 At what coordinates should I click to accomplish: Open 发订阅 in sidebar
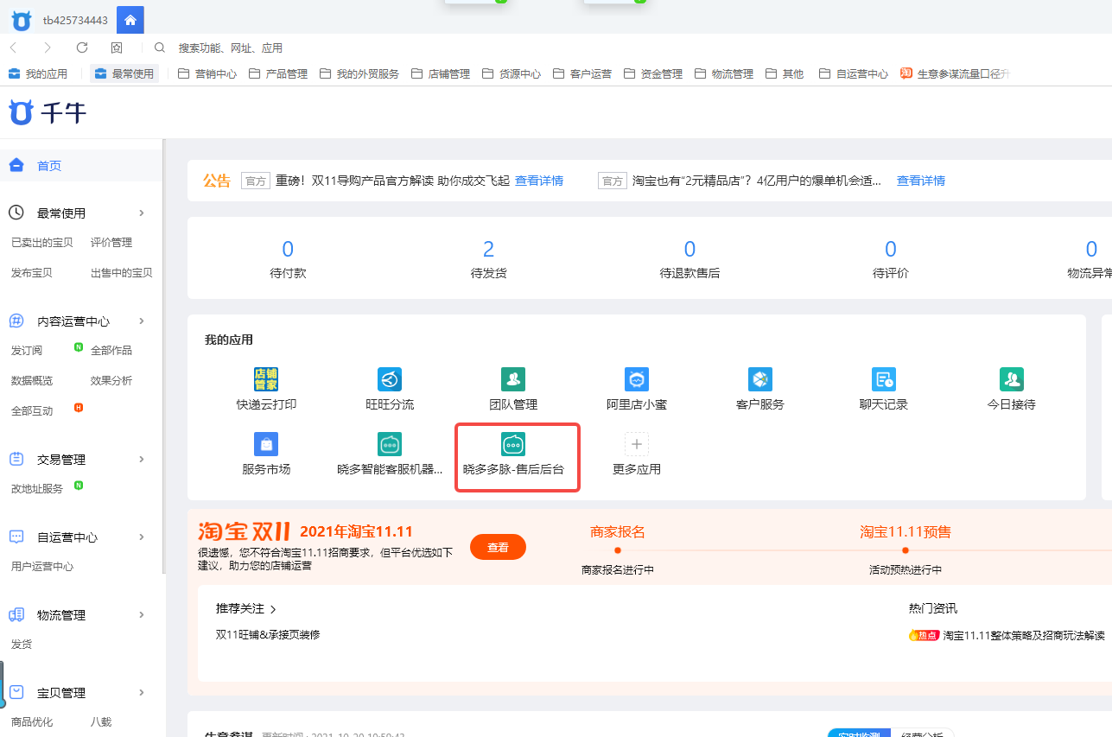(x=27, y=351)
